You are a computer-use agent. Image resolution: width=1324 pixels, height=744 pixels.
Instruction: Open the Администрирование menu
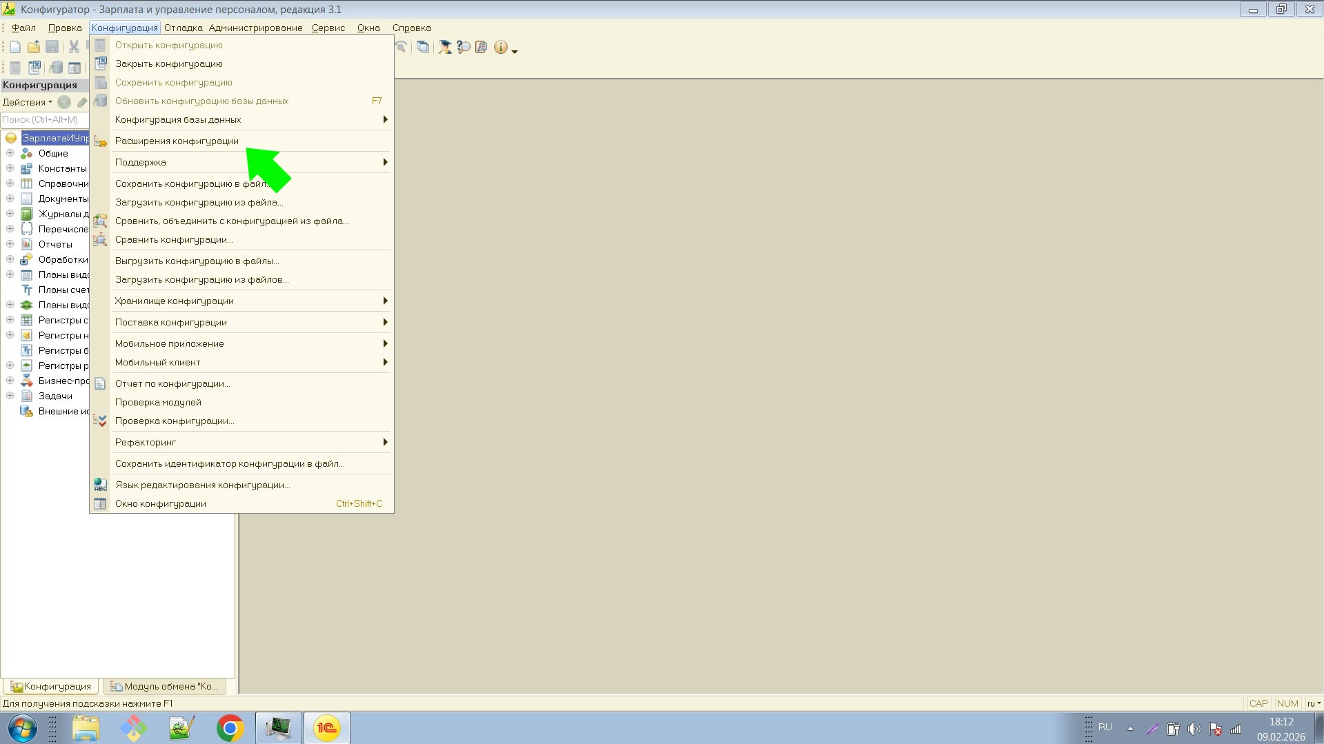pyautogui.click(x=255, y=28)
